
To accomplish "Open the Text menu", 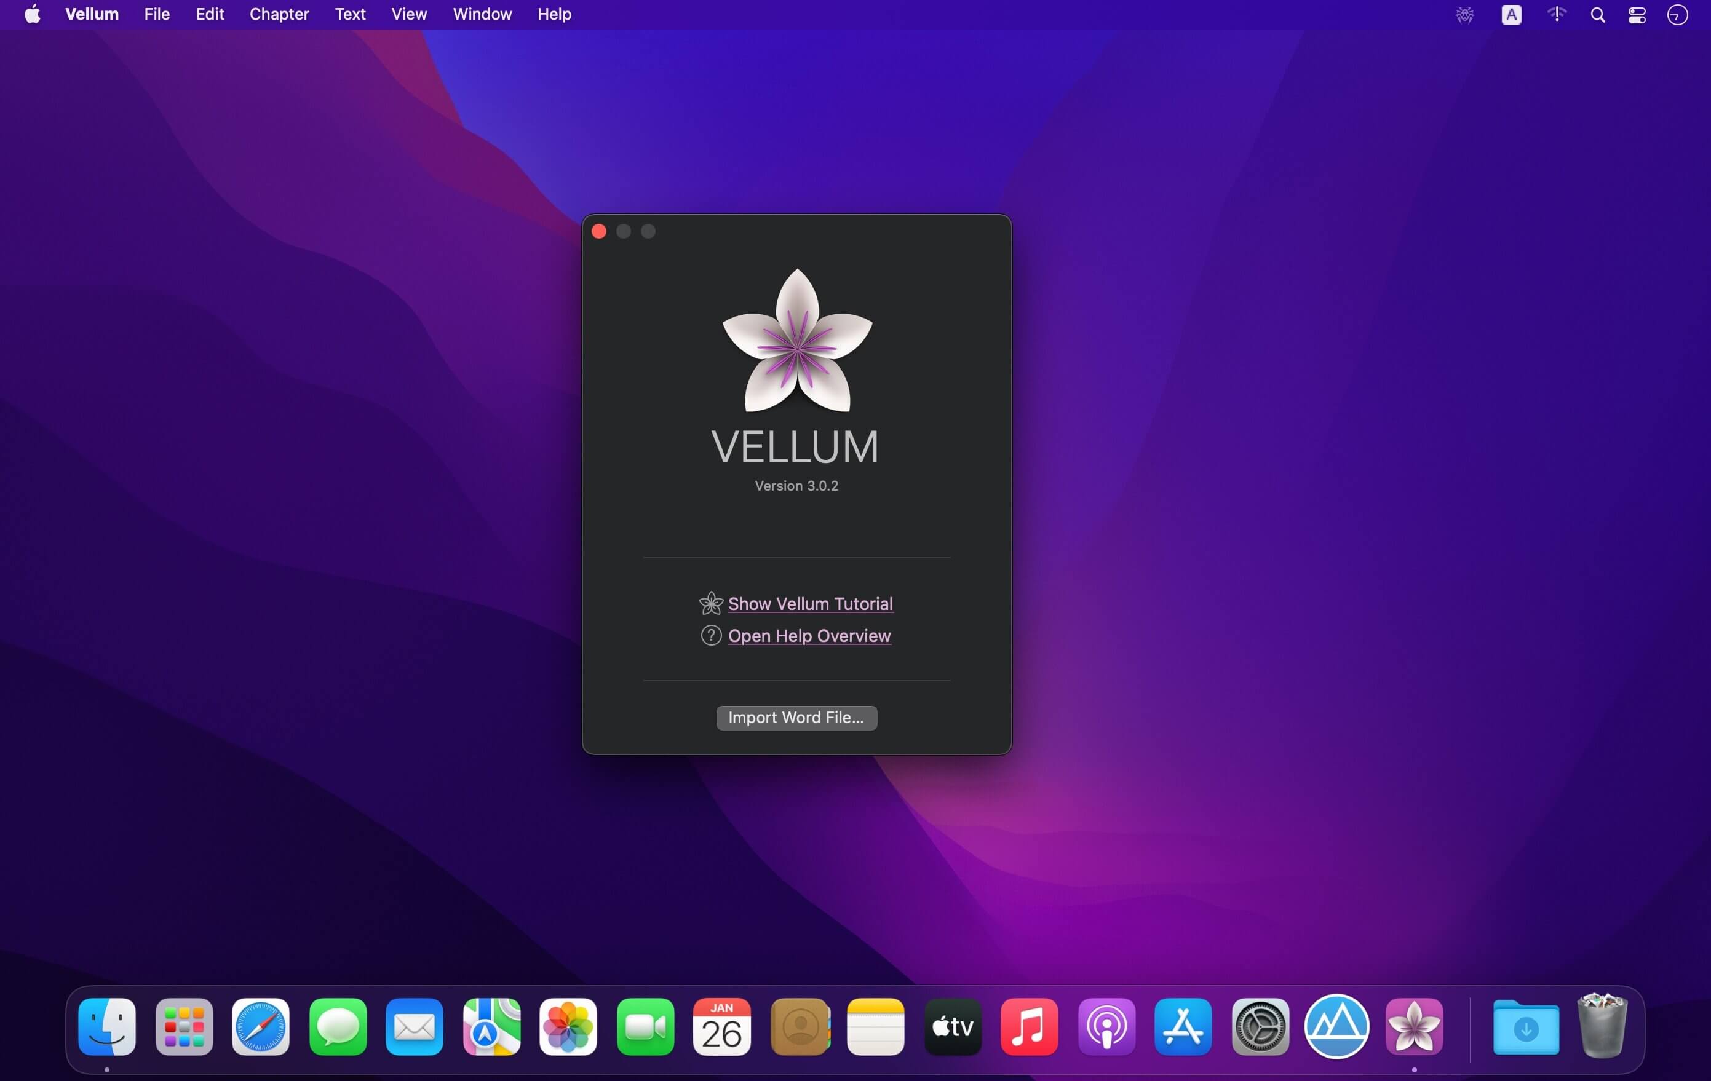I will coord(349,14).
